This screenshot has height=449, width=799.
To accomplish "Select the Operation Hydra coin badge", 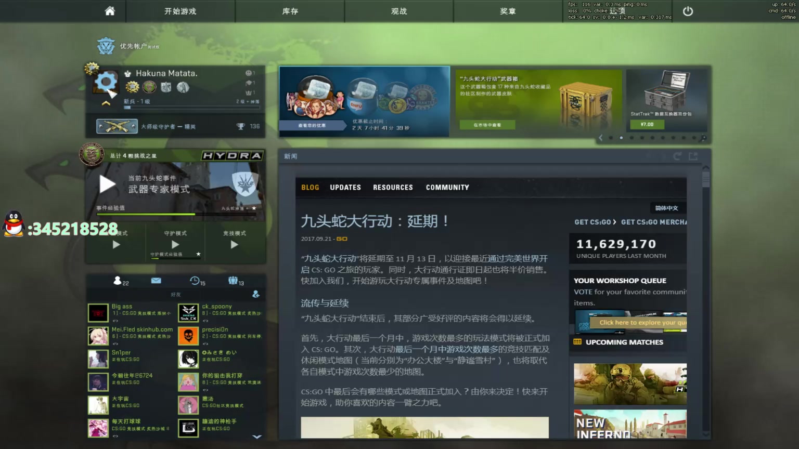I will [149, 87].
